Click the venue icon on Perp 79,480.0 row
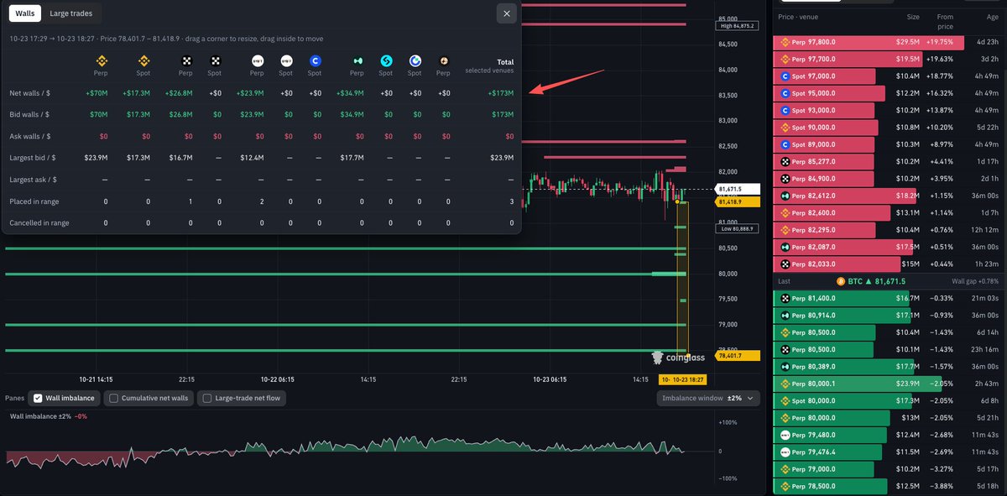 click(x=786, y=435)
